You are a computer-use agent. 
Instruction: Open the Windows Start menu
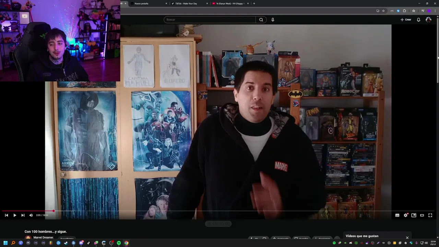5,243
